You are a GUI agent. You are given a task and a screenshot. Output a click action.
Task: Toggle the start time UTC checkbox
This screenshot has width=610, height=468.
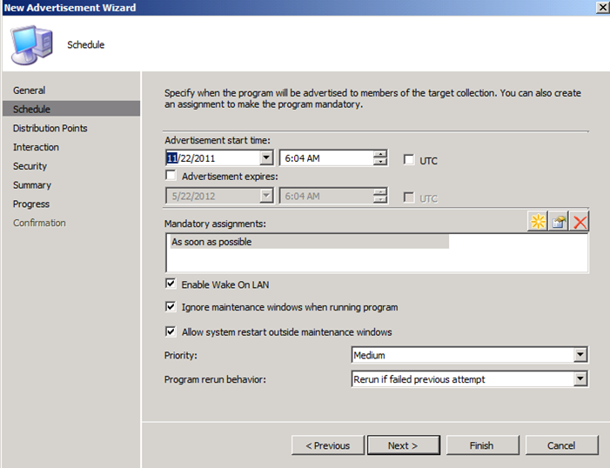click(408, 159)
